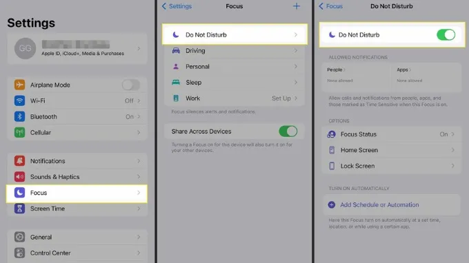Tap the Airplane Mode icon
469x263 pixels.
point(19,85)
